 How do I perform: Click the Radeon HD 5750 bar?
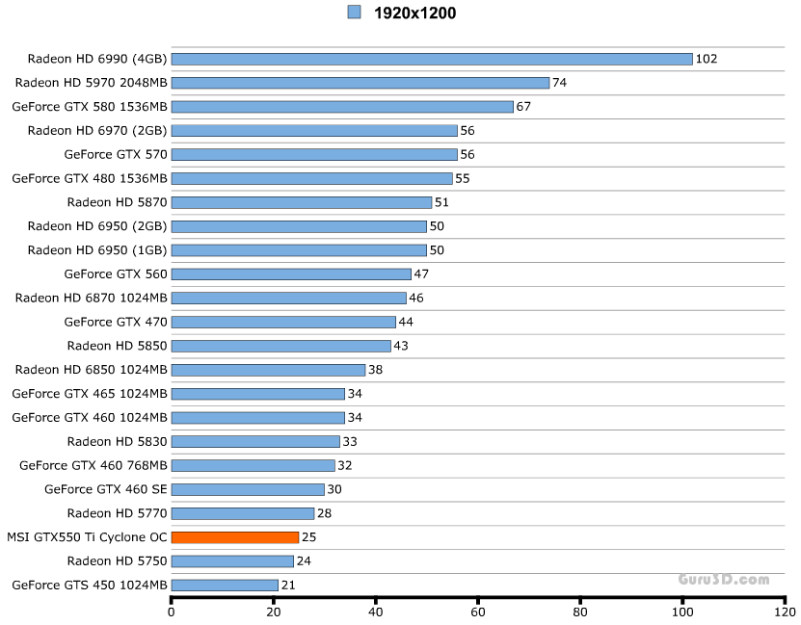click(x=232, y=561)
